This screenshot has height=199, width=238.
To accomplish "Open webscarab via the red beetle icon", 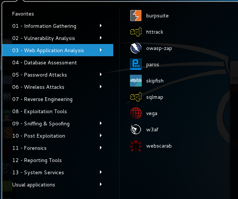I will (136, 146).
